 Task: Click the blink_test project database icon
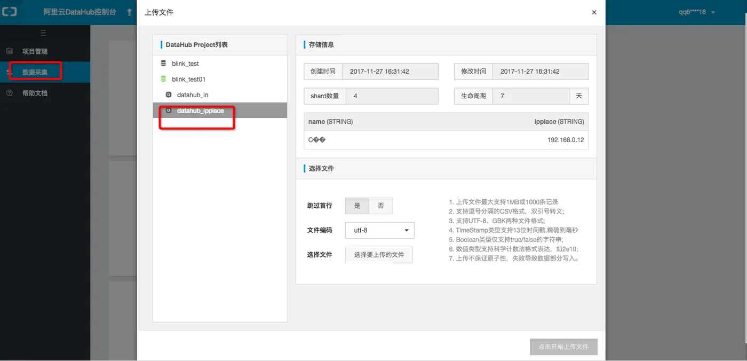163,64
